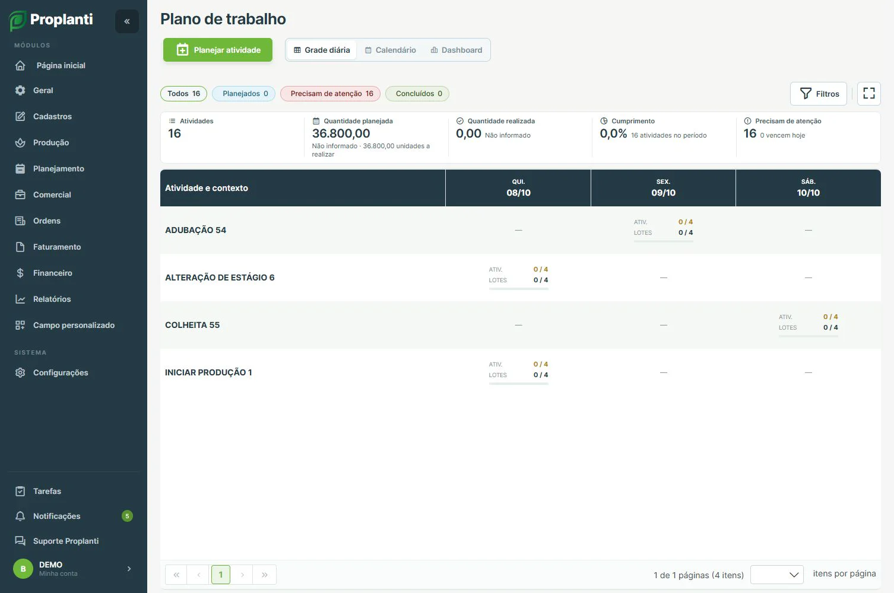
Task: Click the ADUBAÇÃO 54 row label
Action: (195, 230)
